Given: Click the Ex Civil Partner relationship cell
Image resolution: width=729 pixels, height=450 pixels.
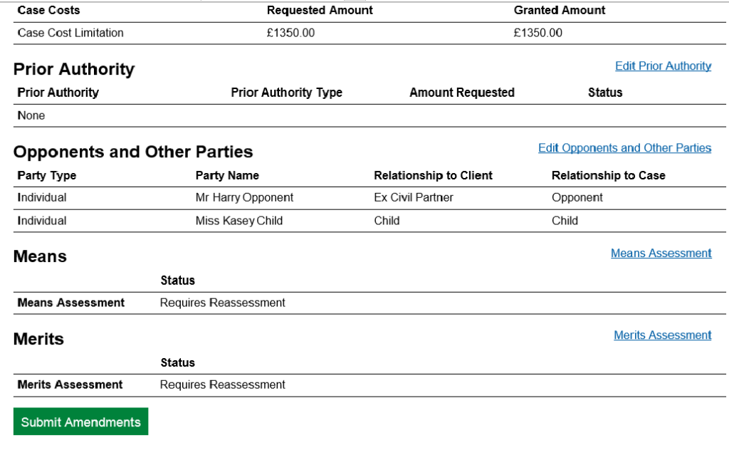Looking at the screenshot, I should [413, 198].
